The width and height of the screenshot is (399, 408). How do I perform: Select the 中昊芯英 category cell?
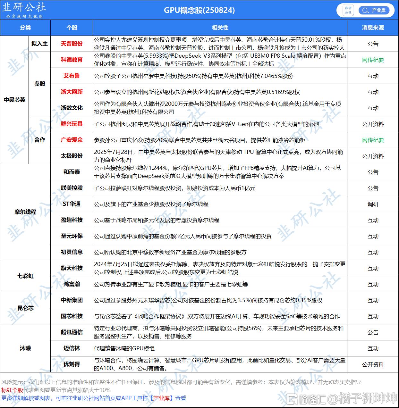pos(14,100)
